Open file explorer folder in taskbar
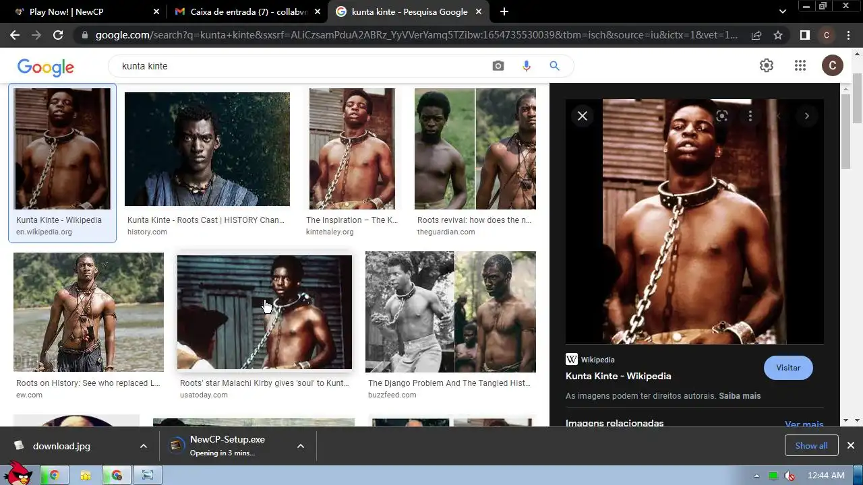Screen dimensions: 863x485 [x=86, y=476]
